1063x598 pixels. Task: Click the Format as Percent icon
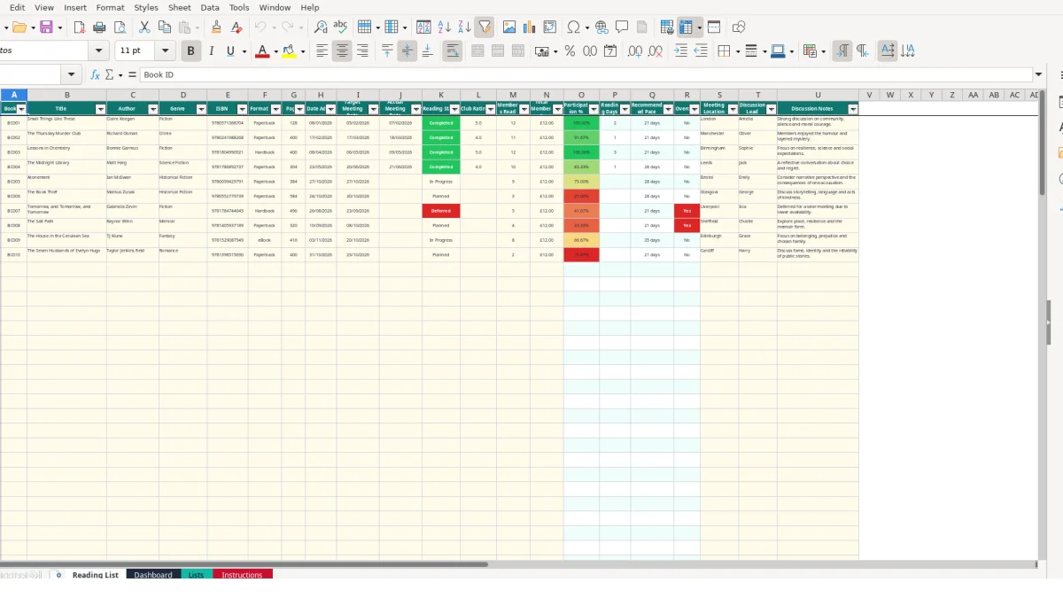pyautogui.click(x=570, y=51)
